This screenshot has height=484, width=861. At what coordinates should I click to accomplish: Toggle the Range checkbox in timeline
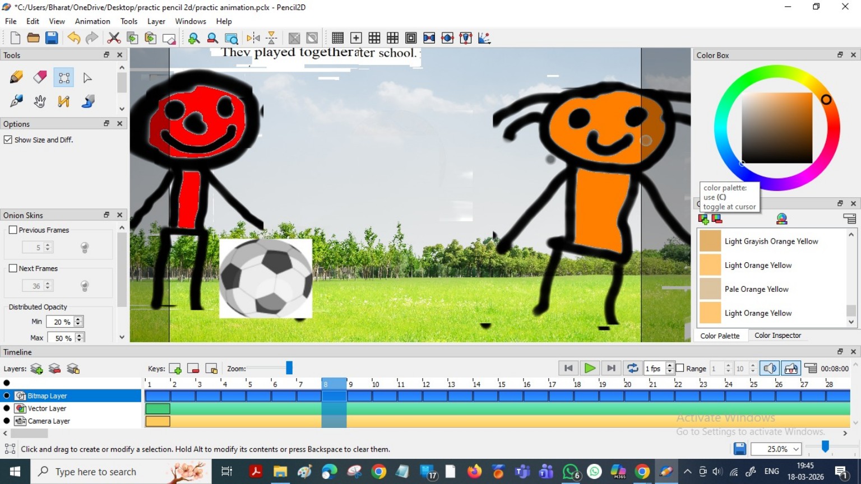(x=680, y=368)
